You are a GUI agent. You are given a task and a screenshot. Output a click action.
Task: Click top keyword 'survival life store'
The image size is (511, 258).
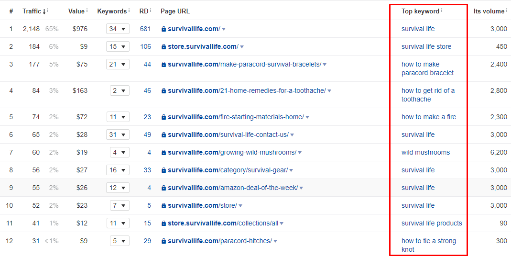click(x=426, y=46)
